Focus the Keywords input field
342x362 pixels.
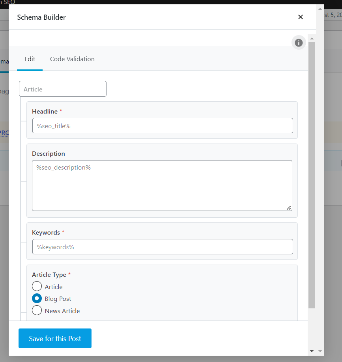pos(163,247)
